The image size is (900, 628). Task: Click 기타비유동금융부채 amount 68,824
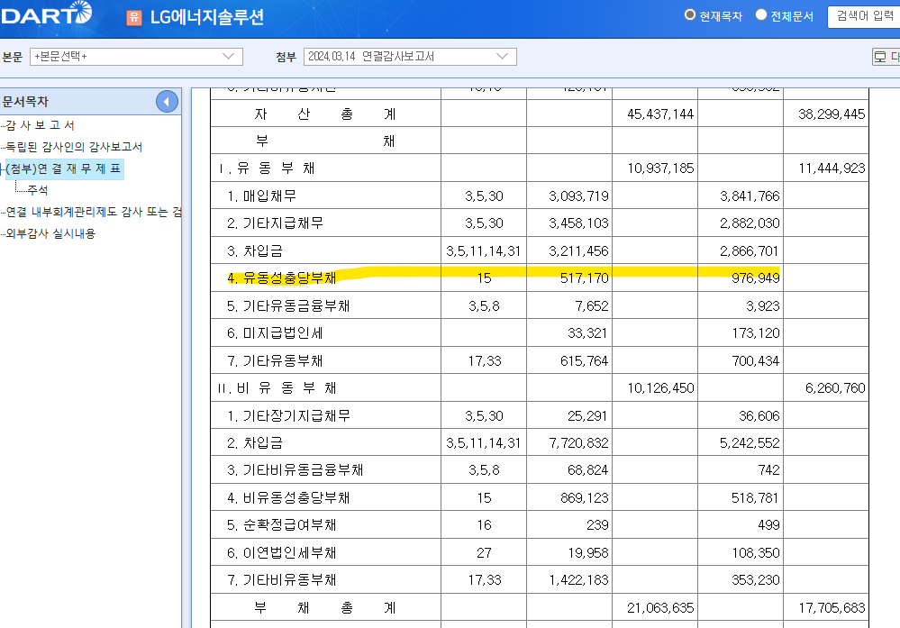[x=587, y=470]
